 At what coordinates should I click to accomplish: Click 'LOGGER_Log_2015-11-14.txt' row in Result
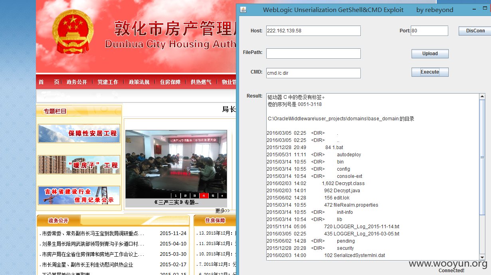point(333,227)
